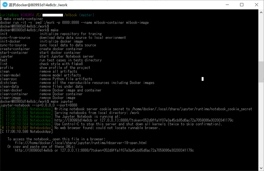Click the 'init' make target
264x171 pixels.
4,34
